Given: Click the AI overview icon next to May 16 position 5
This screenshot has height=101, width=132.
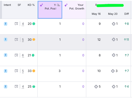Looking at the screenshot, I should pos(96,86).
